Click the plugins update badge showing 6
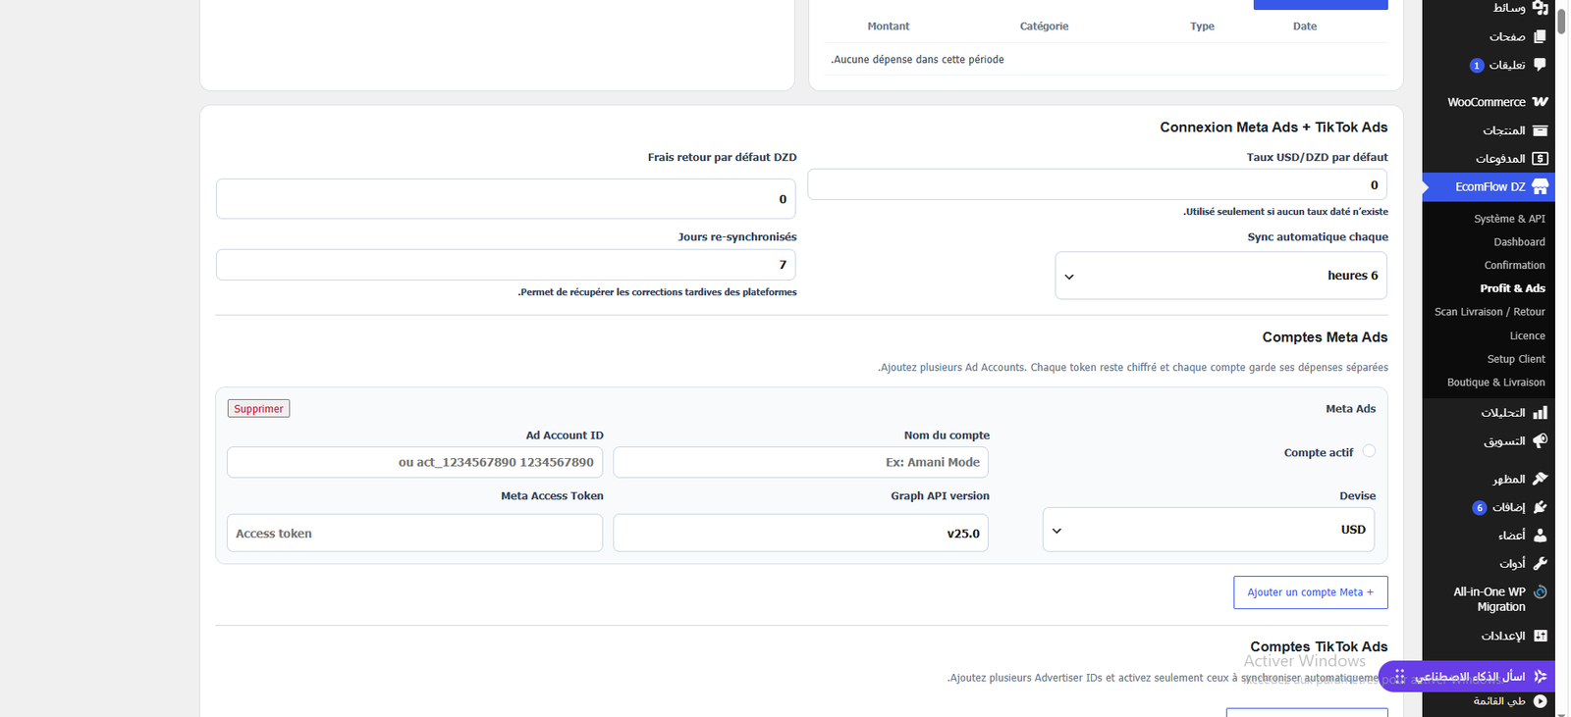 pyautogui.click(x=1480, y=508)
